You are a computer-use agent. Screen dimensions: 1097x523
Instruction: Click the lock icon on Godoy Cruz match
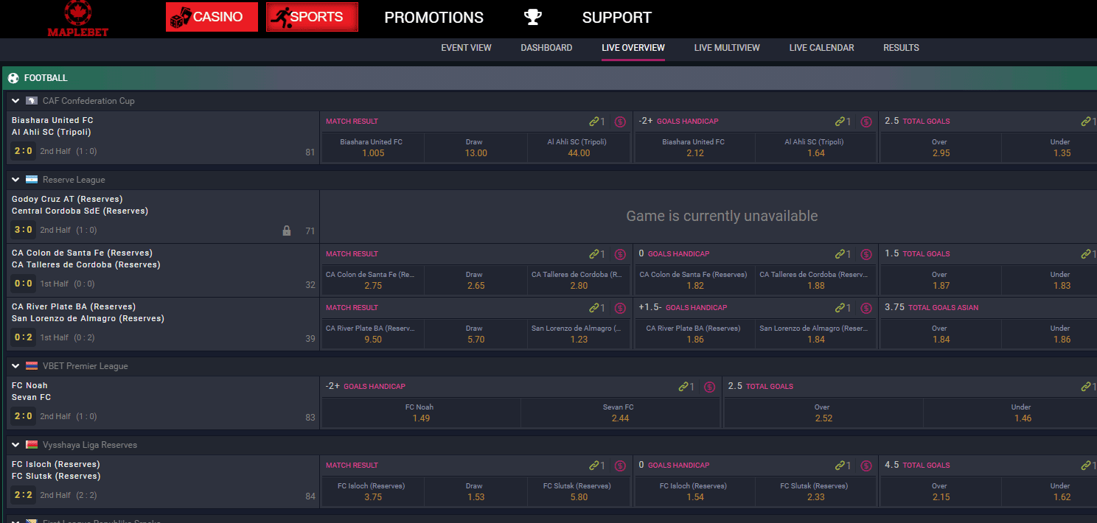(x=287, y=231)
